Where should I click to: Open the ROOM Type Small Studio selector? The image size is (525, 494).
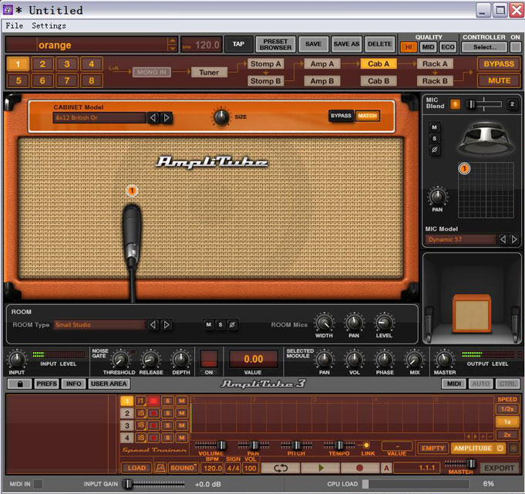[99, 325]
